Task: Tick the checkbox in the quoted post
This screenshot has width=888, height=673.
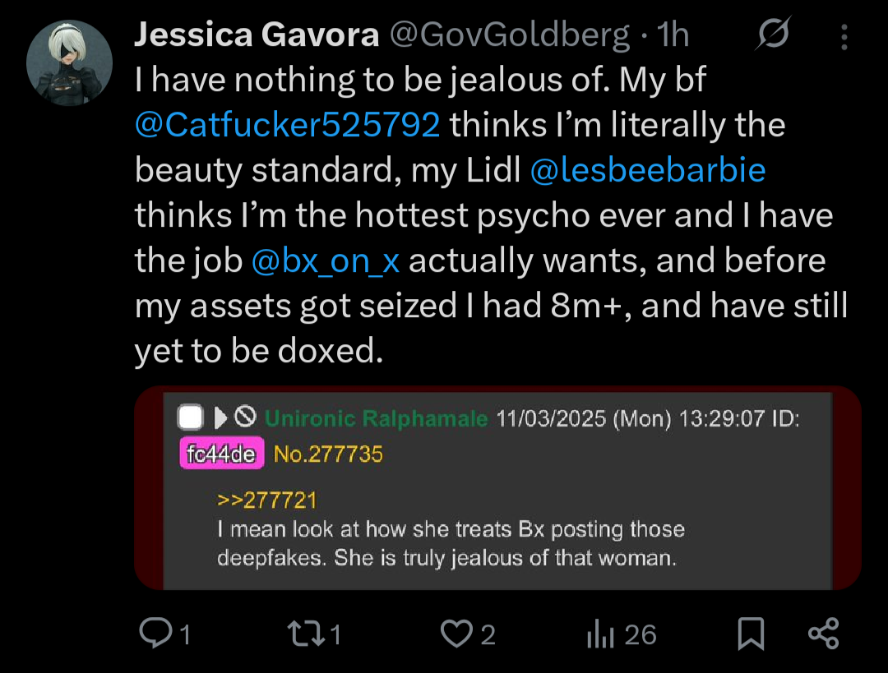Action: 191,418
